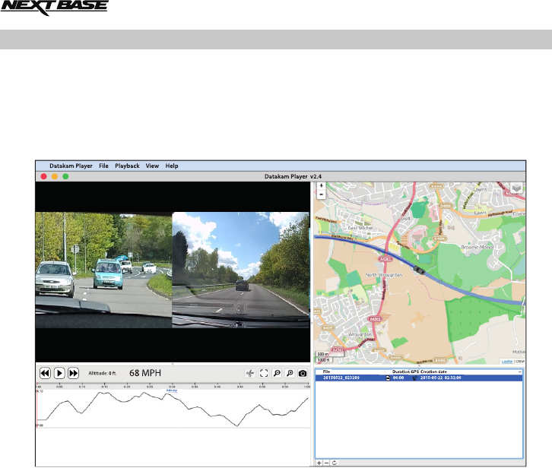Zoom in on the map

321,186
